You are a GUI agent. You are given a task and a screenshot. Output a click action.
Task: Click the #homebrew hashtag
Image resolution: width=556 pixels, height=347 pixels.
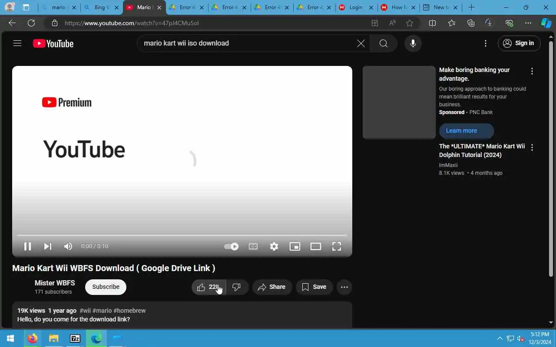(129, 311)
